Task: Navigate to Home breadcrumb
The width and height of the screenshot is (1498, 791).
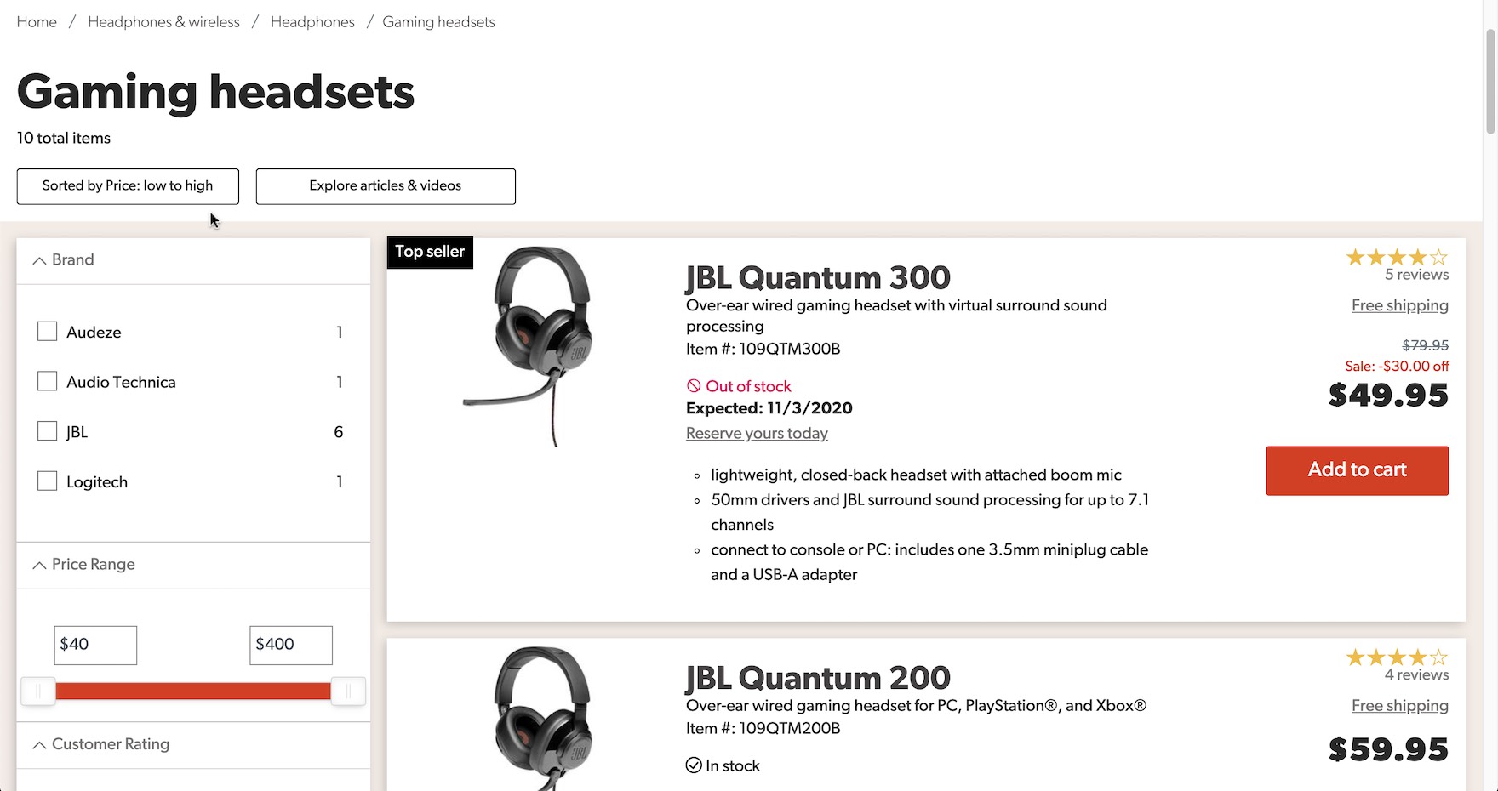Action: pos(37,22)
